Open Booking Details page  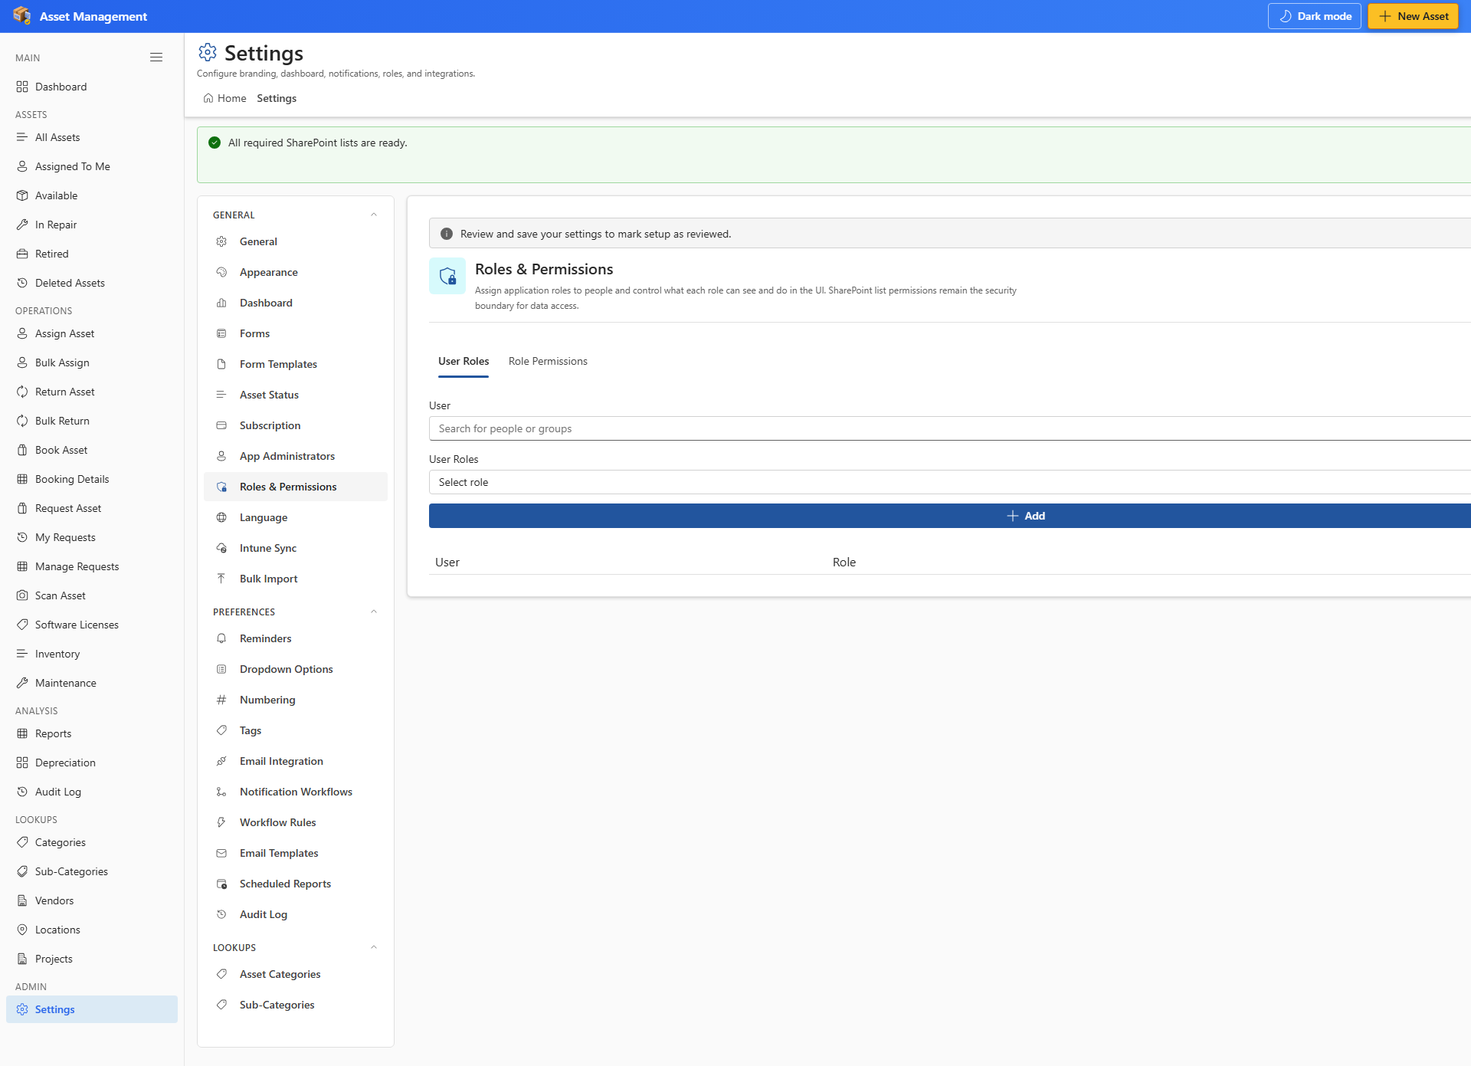(x=92, y=479)
